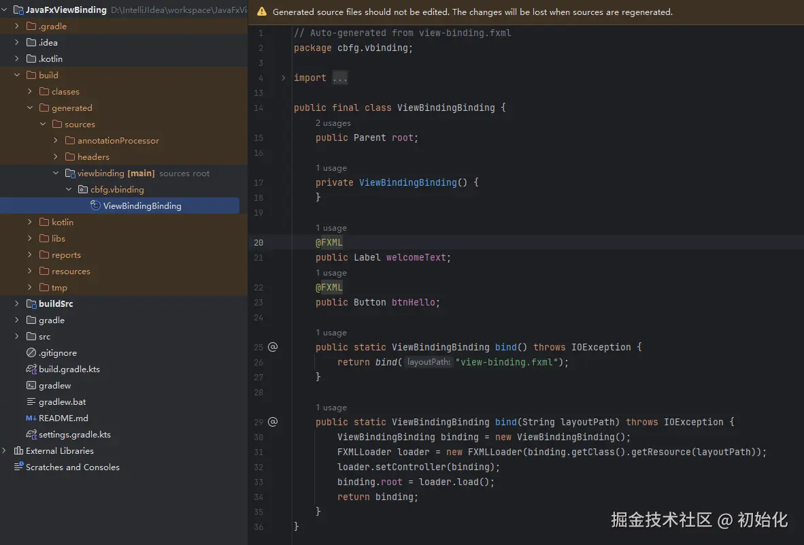Expand the .kotlin folder
Image resolution: width=804 pixels, height=545 pixels.
(x=17, y=59)
